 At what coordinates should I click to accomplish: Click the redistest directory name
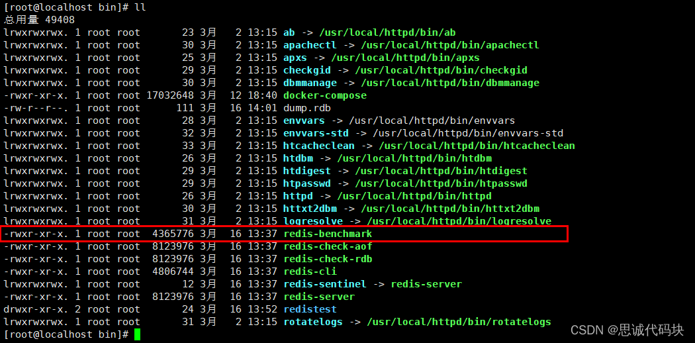(x=310, y=309)
